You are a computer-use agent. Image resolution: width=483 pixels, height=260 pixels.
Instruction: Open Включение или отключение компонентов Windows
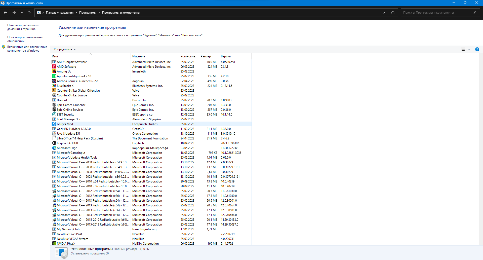tap(27, 49)
